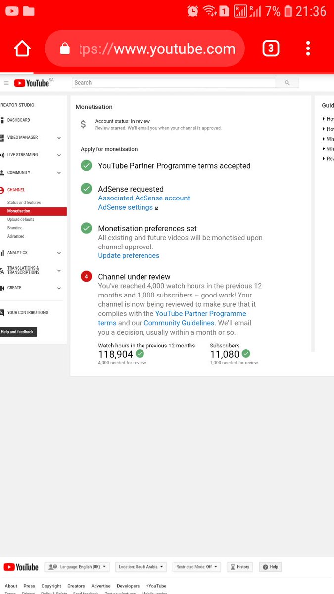Click the Account status: In review text
This screenshot has height=594, width=334.
pos(123,121)
